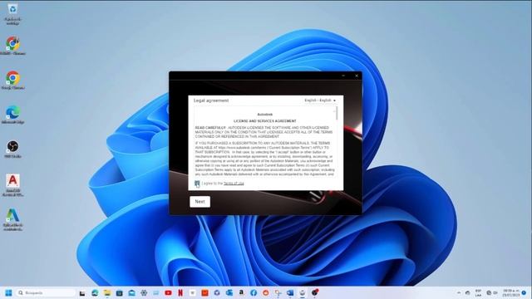Close the Autodesk installer window
The image size is (532, 299).
click(x=357, y=76)
